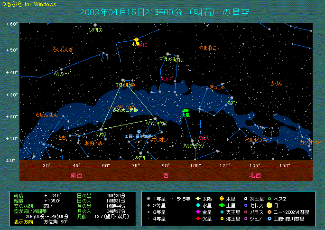Click the カシオペア constellation label
This screenshot has height=230, width=325.
tap(310, 143)
